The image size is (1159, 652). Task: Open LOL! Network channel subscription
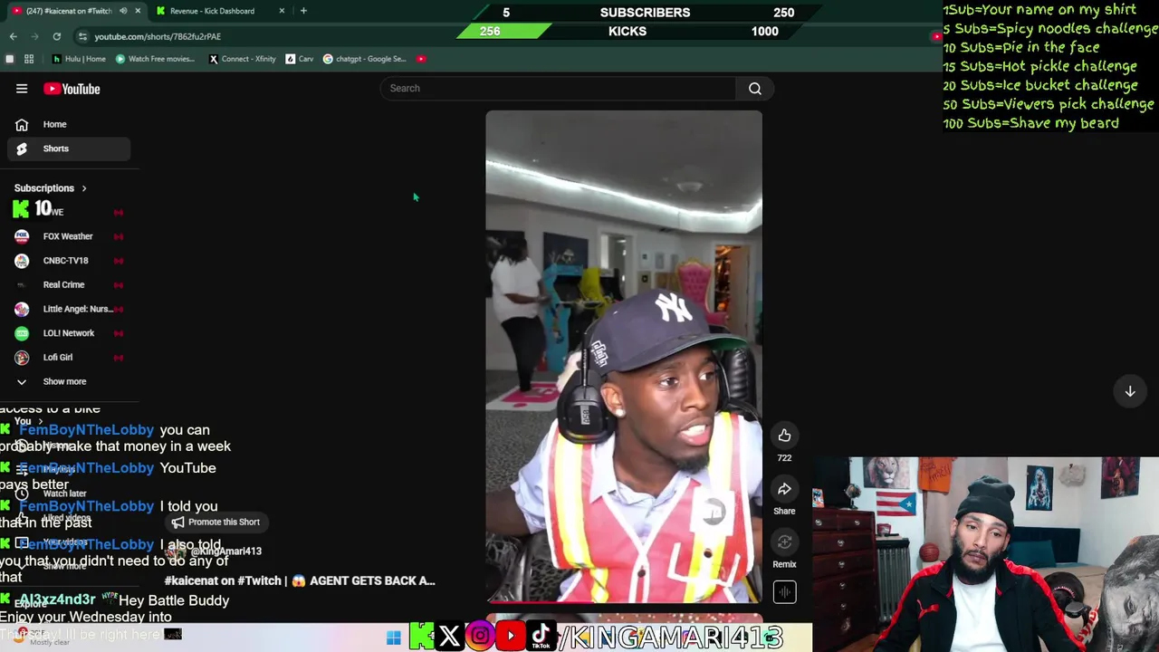pyautogui.click(x=68, y=333)
